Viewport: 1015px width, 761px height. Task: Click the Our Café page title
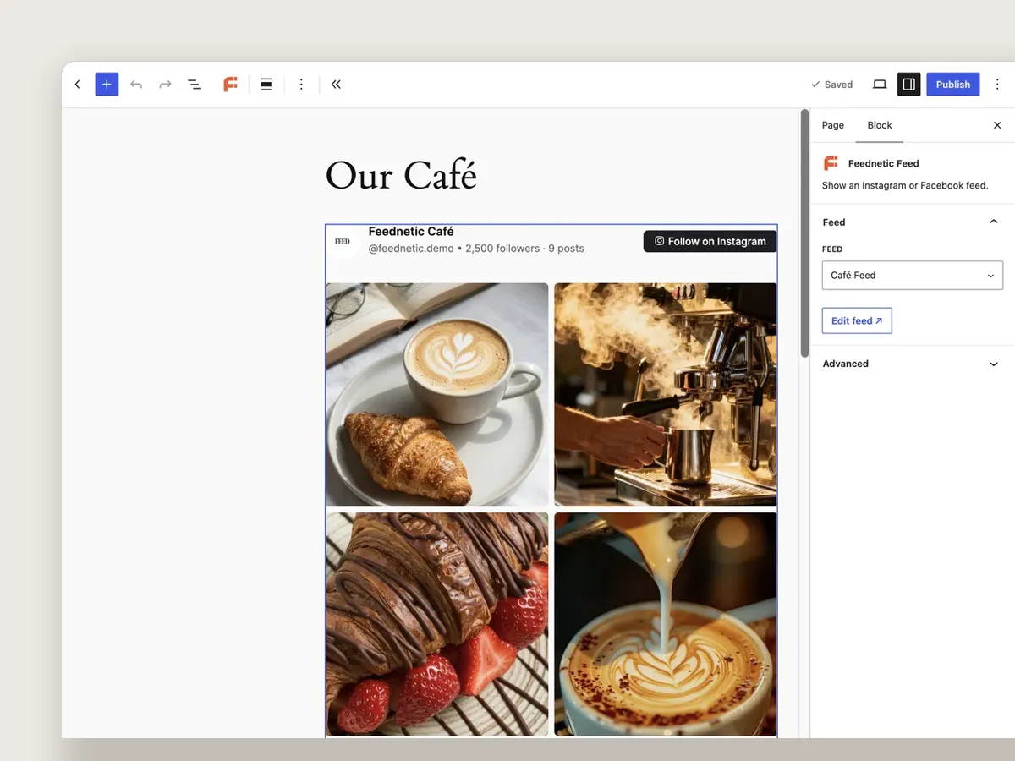[x=401, y=175]
